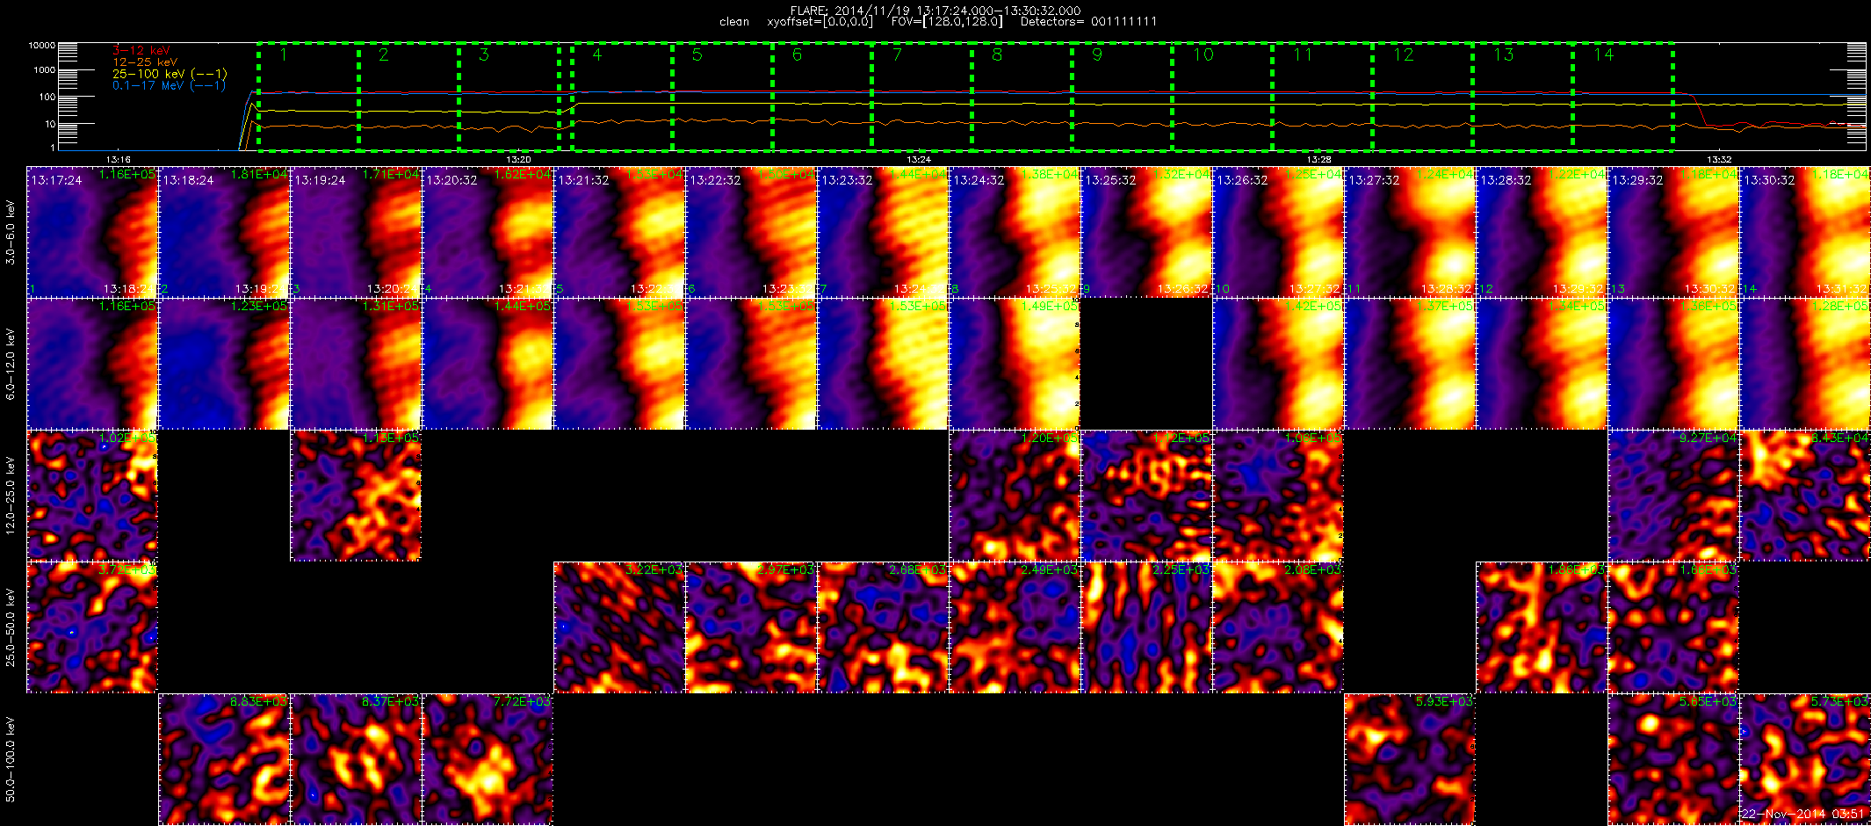Open the 25-50 keV image in the 13:28:32 column
This screenshot has width=1871, height=826.
(1542, 627)
